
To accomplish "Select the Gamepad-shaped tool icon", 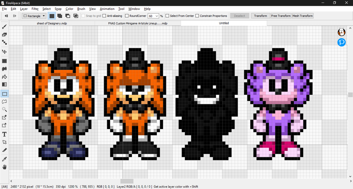I will pyautogui.click(x=4, y=69).
